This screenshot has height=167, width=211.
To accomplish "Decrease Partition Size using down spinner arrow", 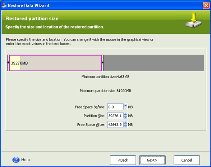I will 125,117.
